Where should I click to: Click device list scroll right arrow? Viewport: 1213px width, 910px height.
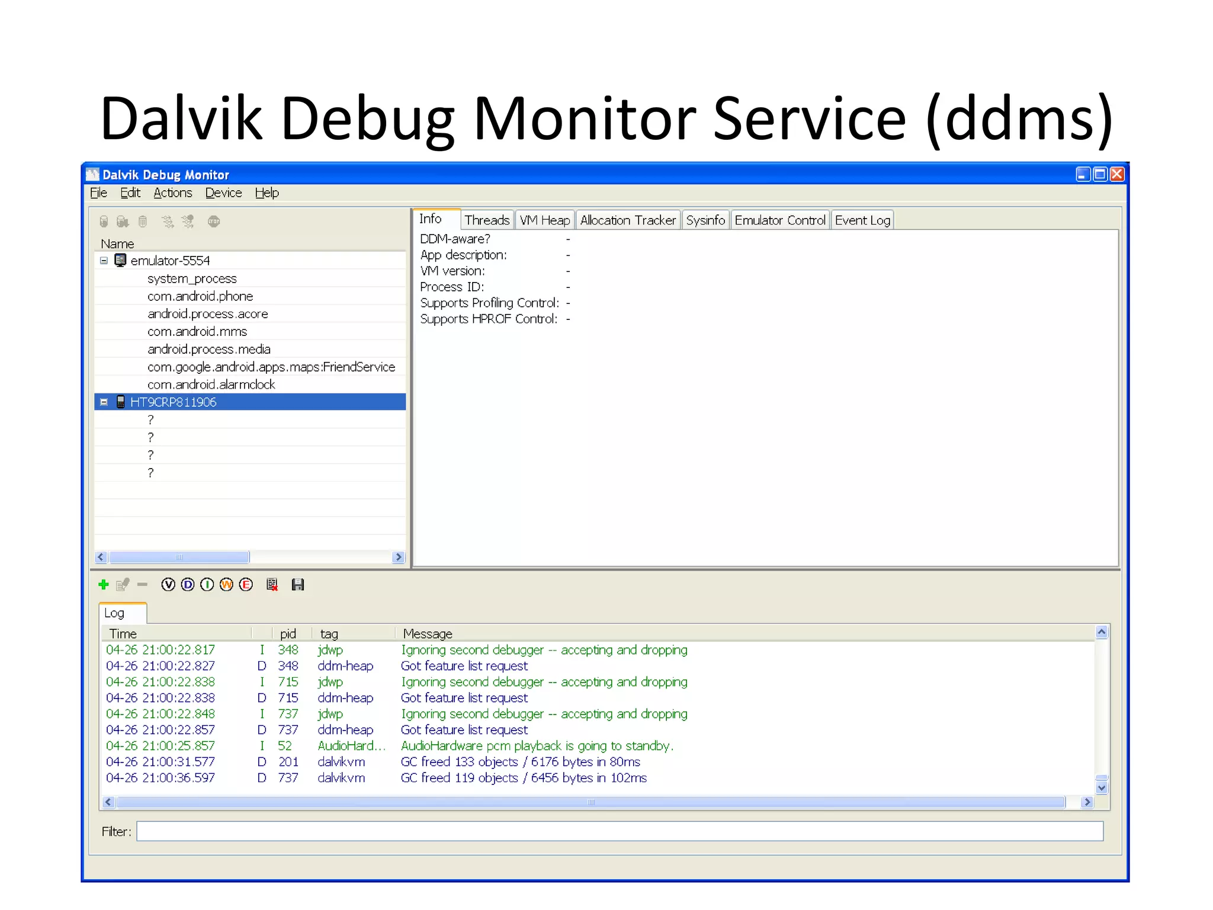tap(399, 557)
